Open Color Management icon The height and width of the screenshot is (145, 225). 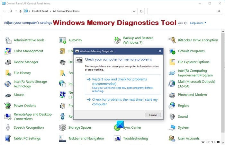coord(8,51)
